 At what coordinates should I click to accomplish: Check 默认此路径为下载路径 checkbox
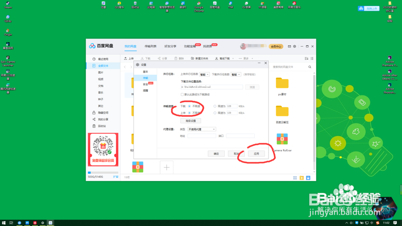click(182, 94)
